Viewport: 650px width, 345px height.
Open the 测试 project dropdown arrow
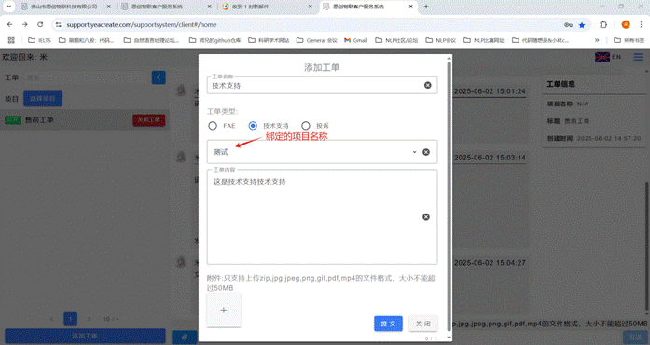[414, 152]
